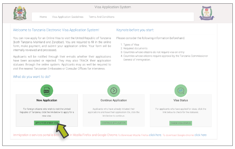This screenshot has height=149, width=235.
Task: Select the countries not requiring visa item
Action: [x=154, y=52]
